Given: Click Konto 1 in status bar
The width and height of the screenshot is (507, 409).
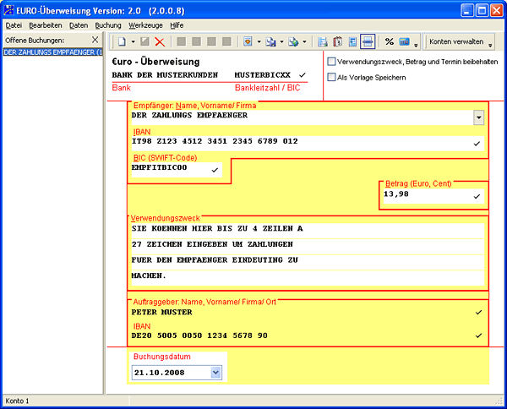Looking at the screenshot, I should (x=17, y=401).
